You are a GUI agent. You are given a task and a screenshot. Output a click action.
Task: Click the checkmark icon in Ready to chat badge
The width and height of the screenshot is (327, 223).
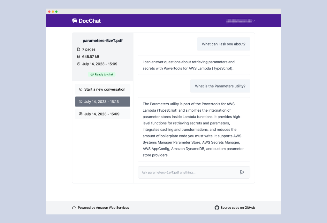pos(92,74)
